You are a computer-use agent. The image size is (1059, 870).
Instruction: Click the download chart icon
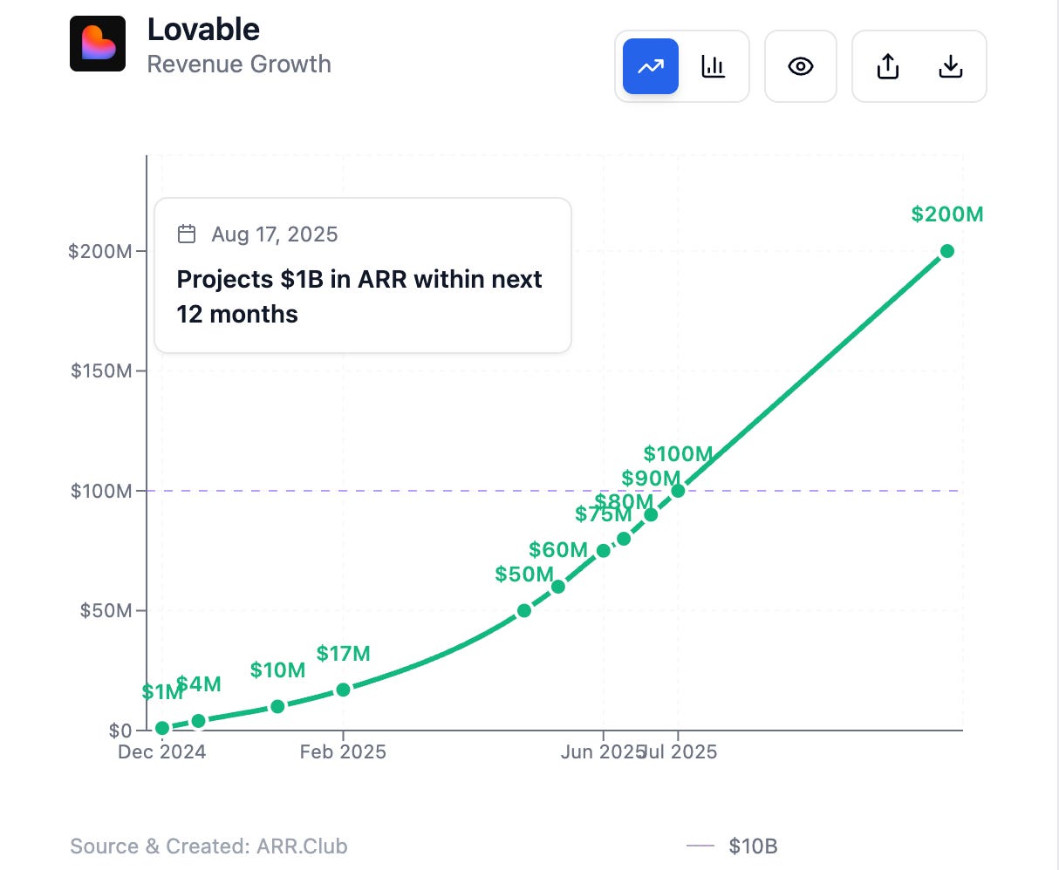click(950, 66)
